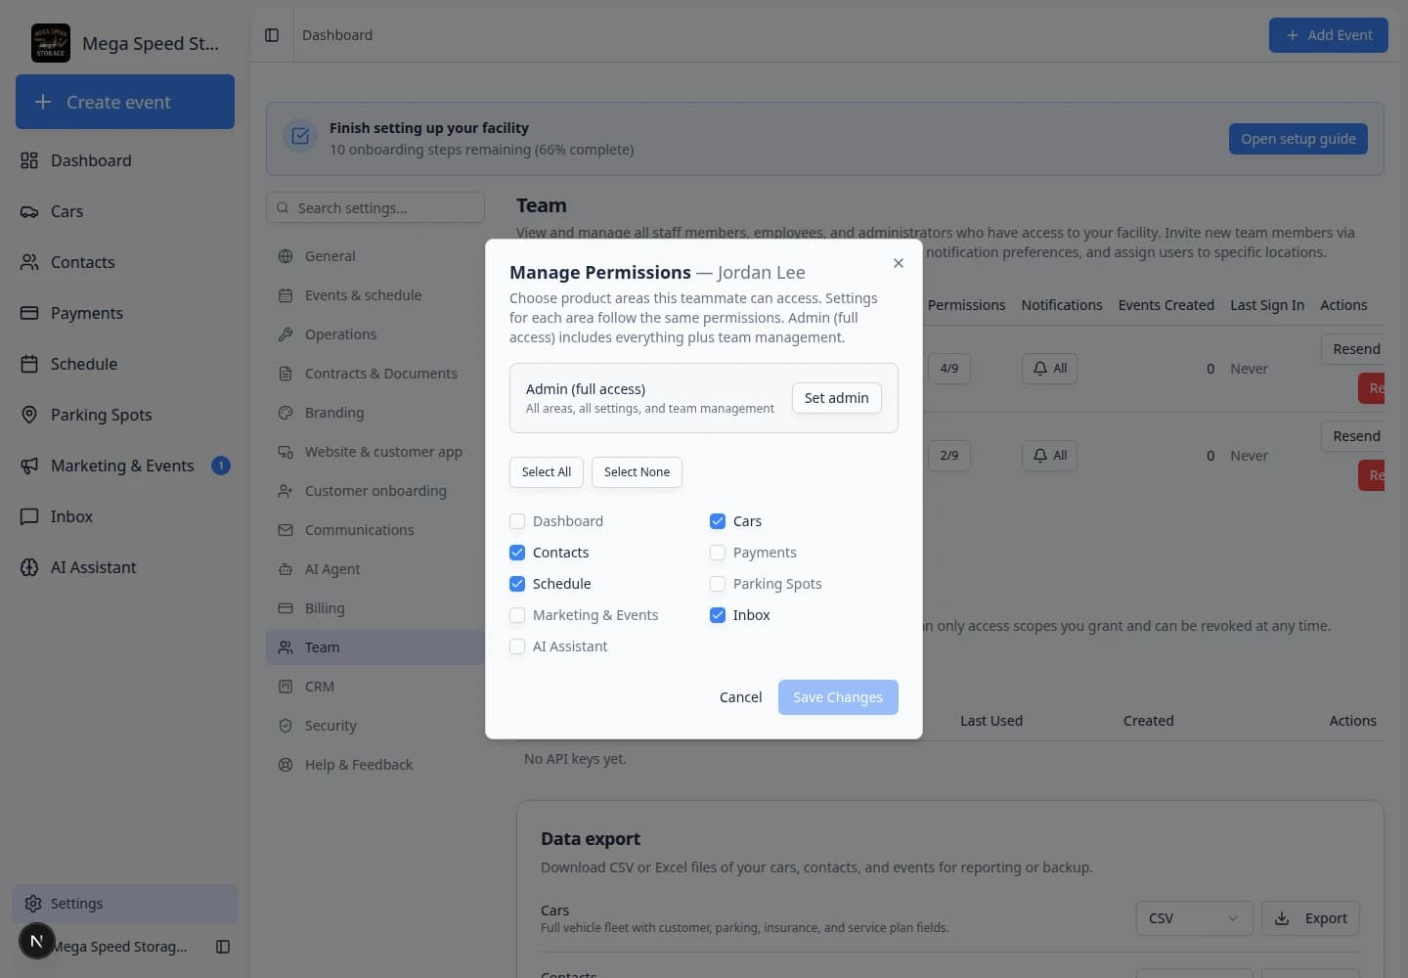
Task: Open the CSV format dropdown for Cars
Action: [x=1194, y=918]
